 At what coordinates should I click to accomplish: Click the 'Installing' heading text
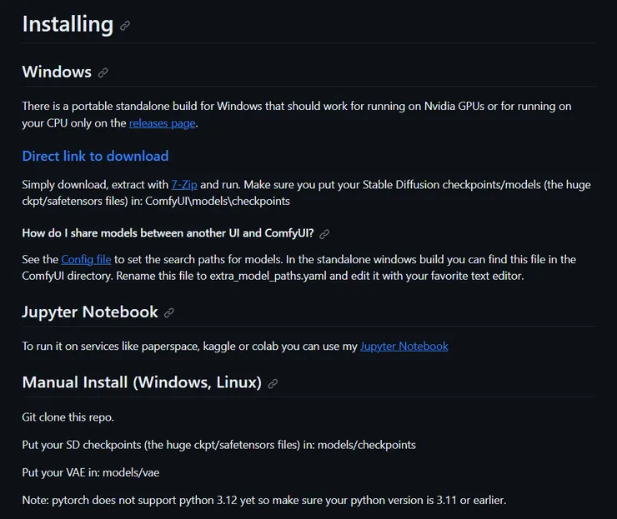(x=68, y=24)
